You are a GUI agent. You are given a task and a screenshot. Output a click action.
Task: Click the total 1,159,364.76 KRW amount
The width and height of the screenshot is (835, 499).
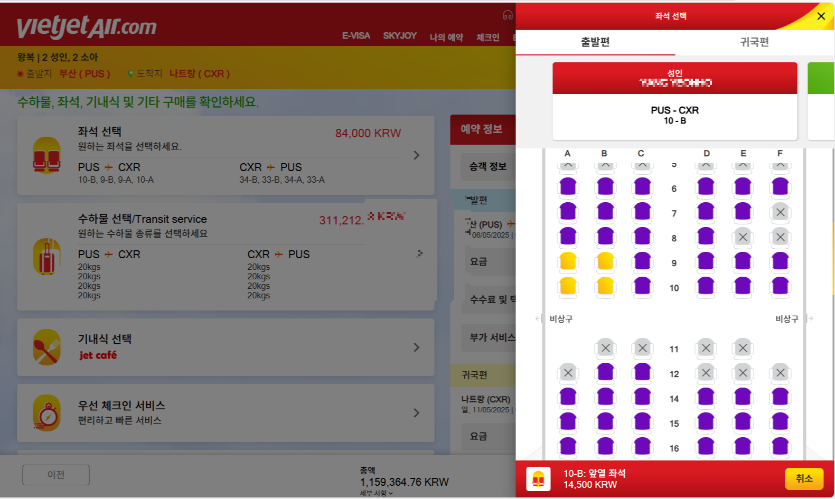pyautogui.click(x=405, y=482)
